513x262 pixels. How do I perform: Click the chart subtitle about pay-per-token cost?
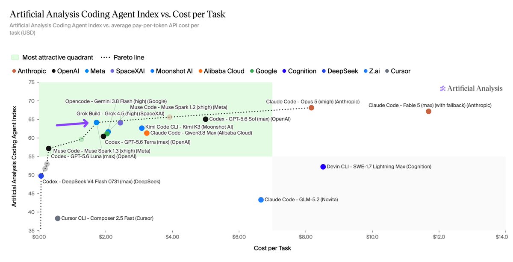104,29
